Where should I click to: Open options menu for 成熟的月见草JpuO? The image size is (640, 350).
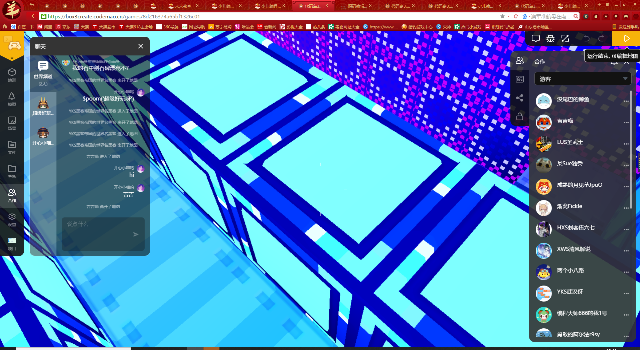[626, 187]
